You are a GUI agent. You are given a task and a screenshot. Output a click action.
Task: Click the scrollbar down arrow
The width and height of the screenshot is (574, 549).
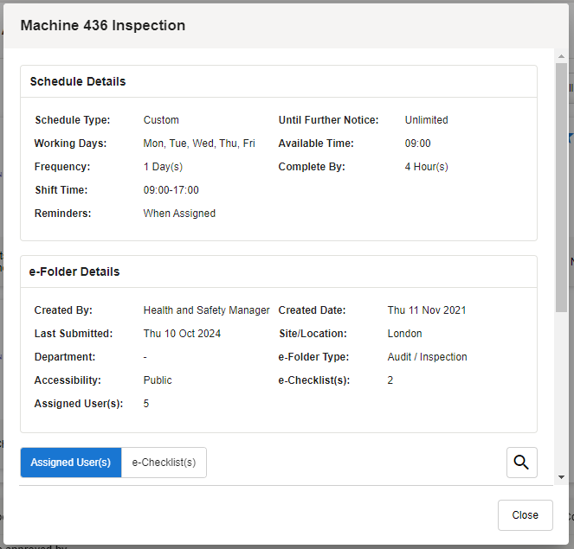[x=561, y=476]
